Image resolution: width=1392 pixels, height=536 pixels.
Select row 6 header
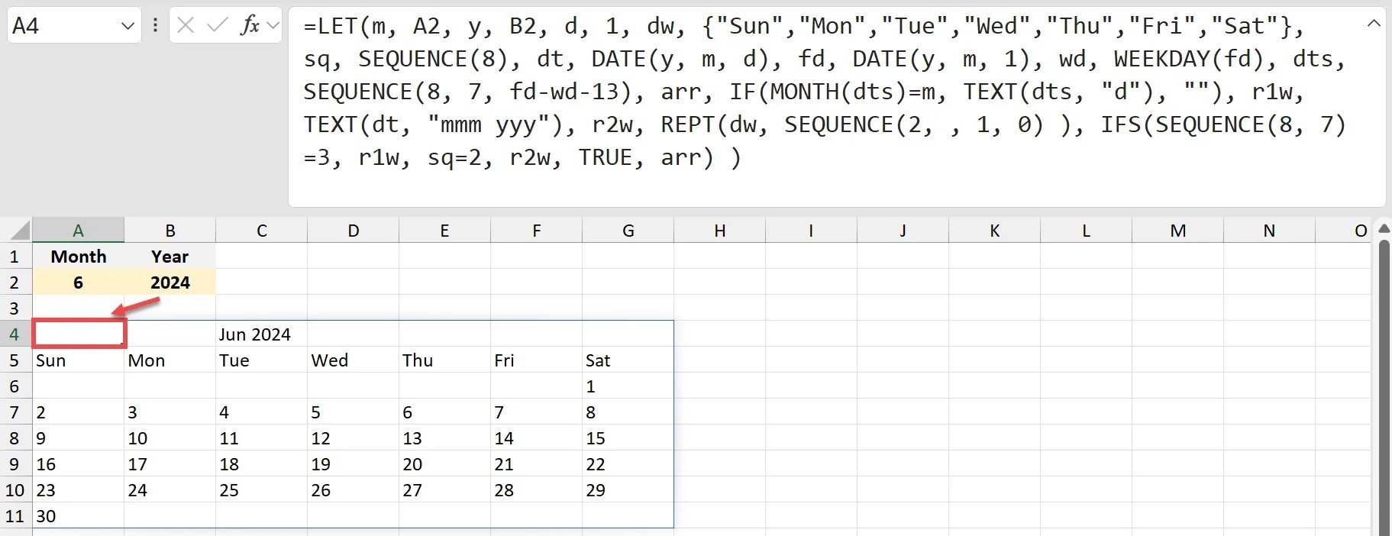pos(15,386)
